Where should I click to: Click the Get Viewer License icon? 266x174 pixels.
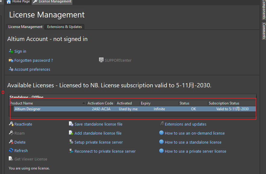11,159
